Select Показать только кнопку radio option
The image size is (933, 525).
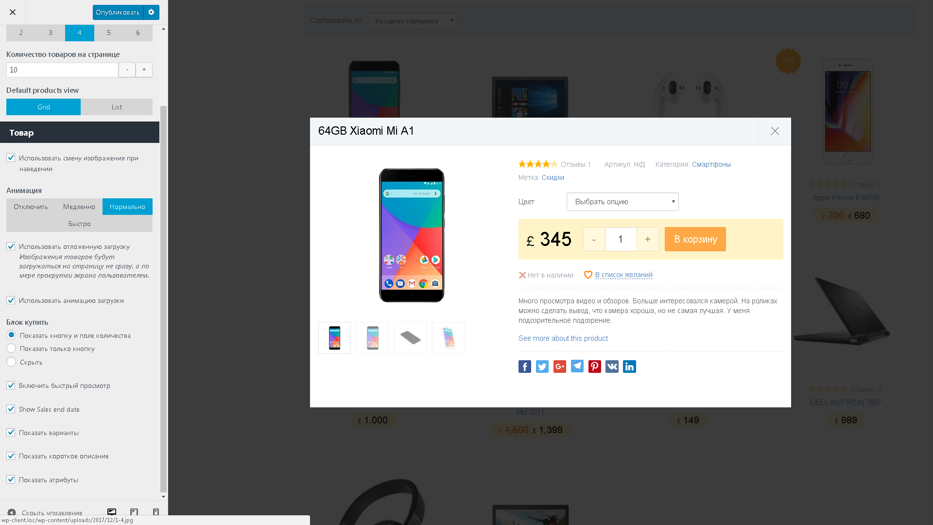tap(11, 349)
